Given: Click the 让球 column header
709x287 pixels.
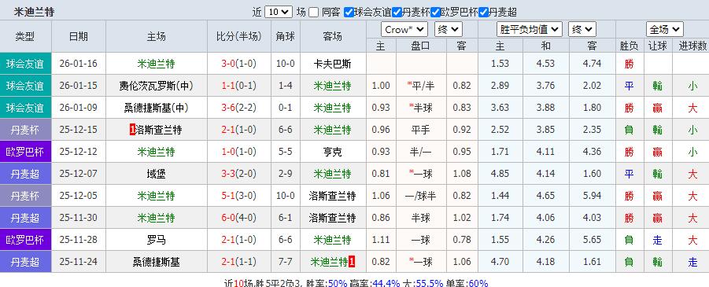Looking at the screenshot, I should (657, 46).
